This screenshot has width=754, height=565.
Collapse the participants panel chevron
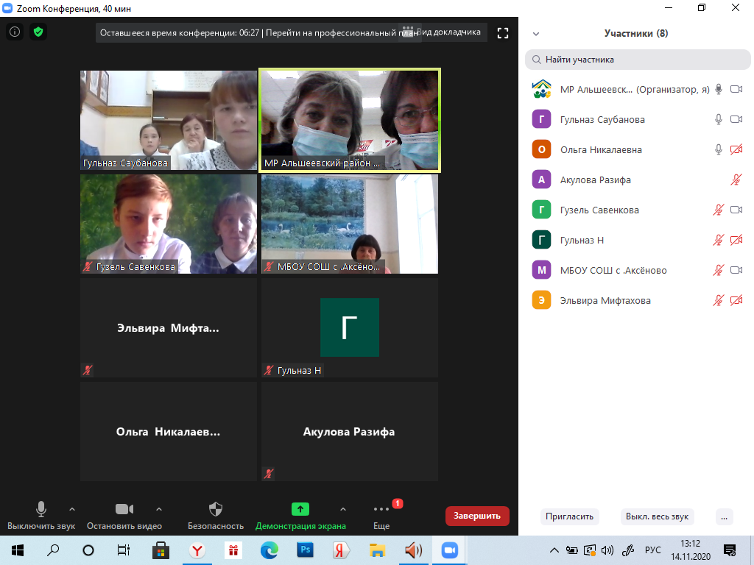click(536, 34)
